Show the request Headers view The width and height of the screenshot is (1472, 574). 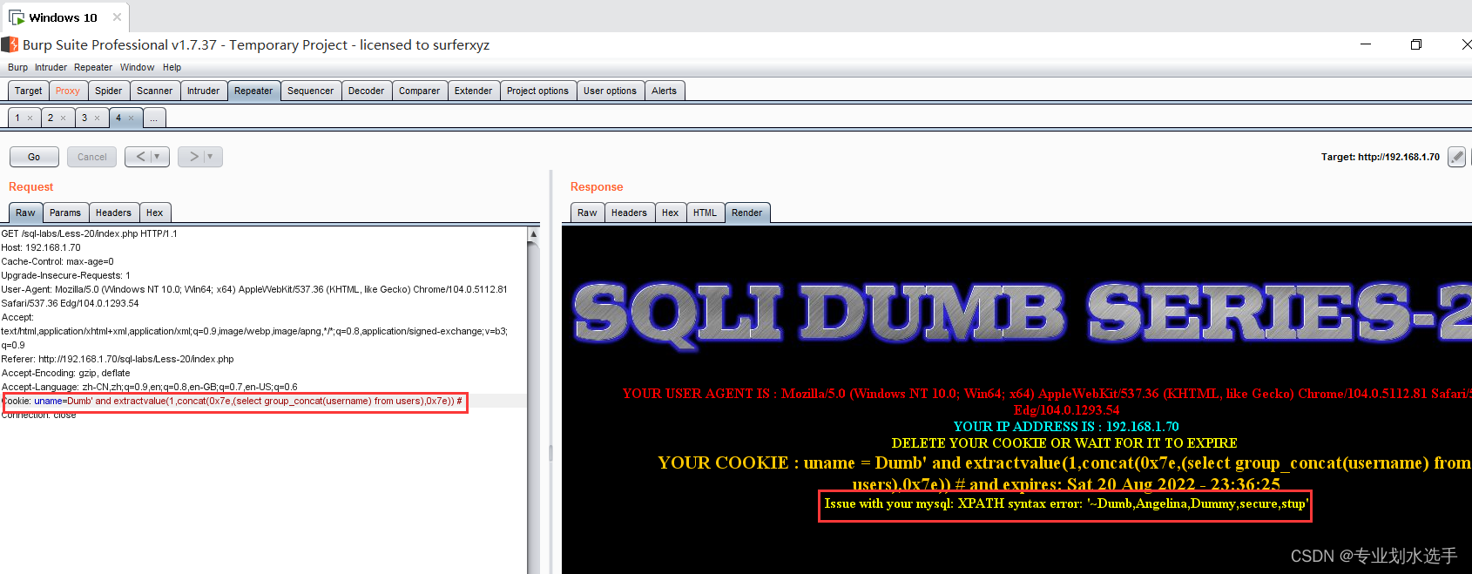[113, 213]
